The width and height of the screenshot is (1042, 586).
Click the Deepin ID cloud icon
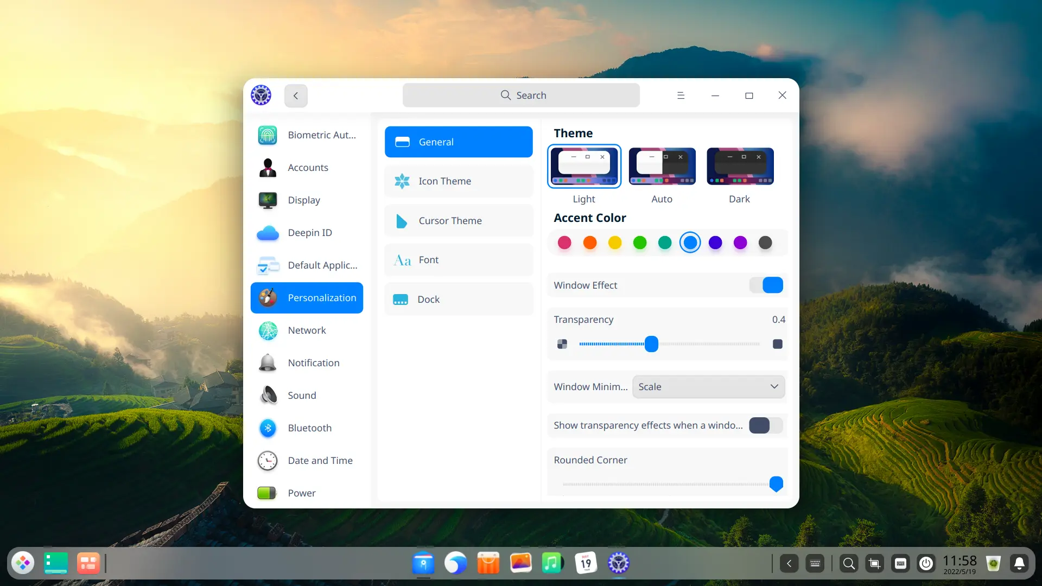coord(268,233)
